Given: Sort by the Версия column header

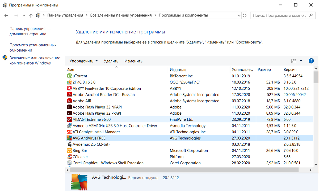Looking at the screenshot, I should tap(298, 70).
